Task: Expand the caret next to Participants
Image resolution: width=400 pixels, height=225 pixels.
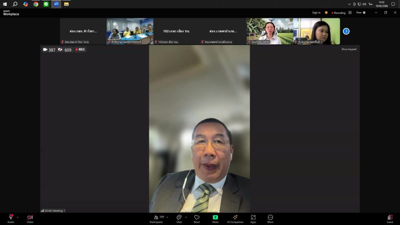Action: [x=167, y=217]
